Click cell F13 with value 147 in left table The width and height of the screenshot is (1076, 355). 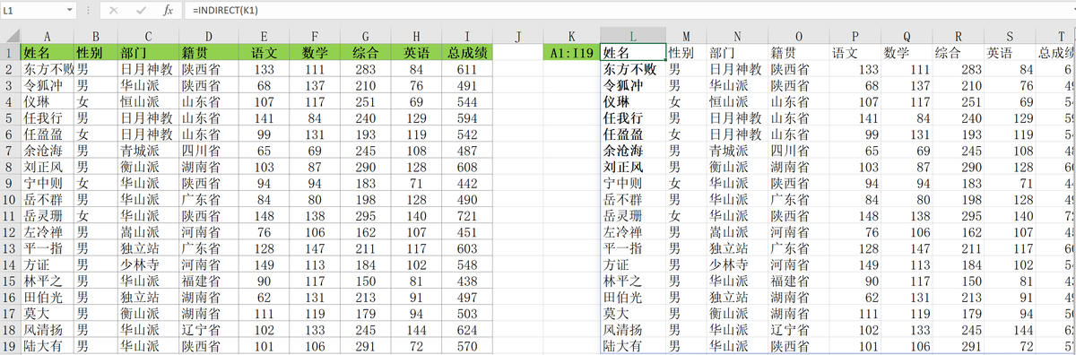coord(314,248)
